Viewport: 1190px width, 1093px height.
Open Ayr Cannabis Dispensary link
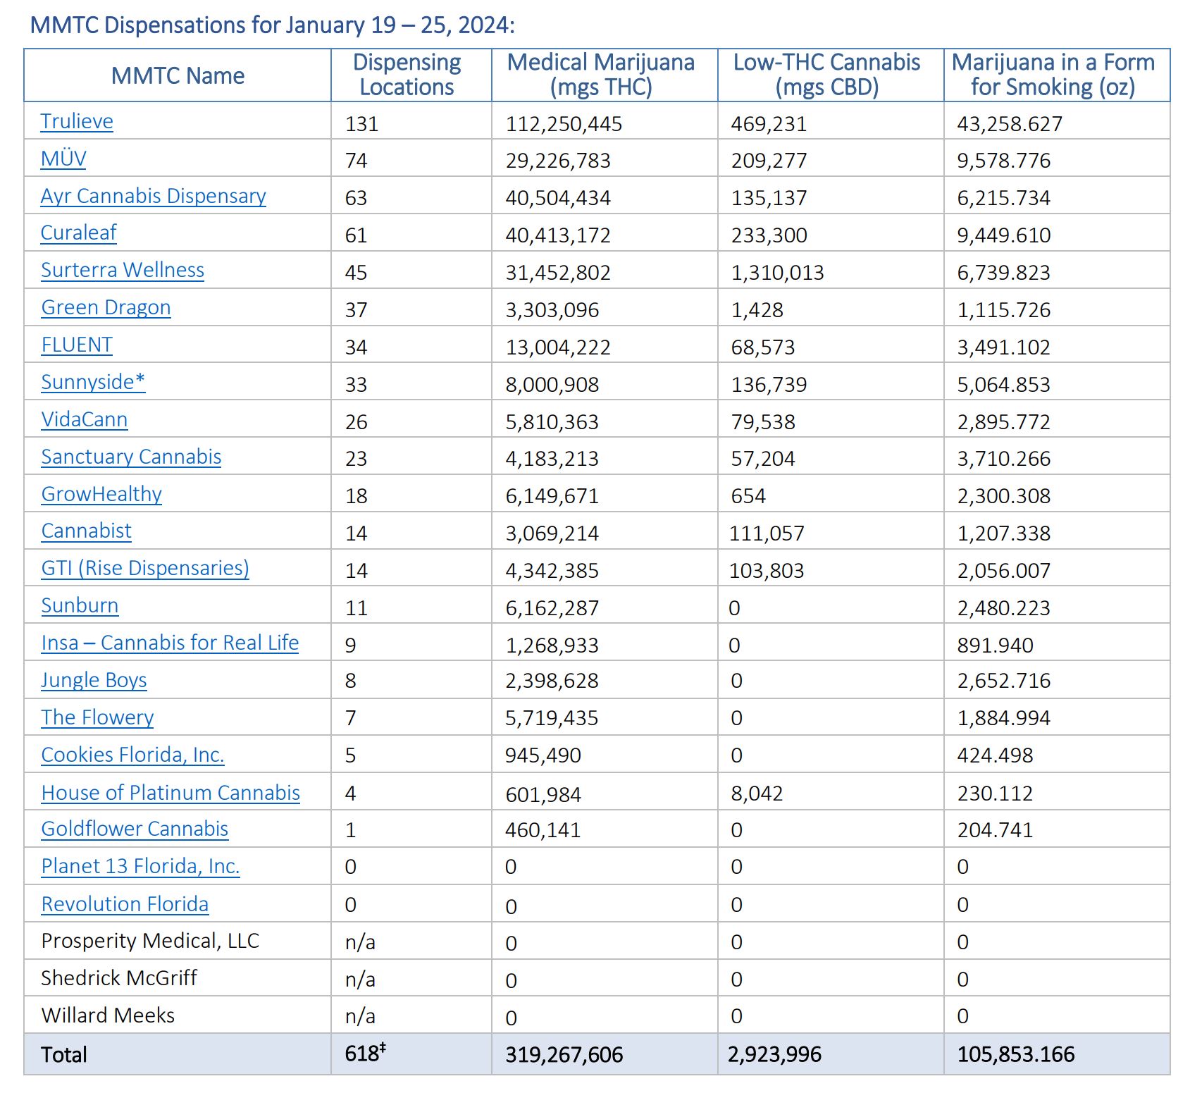(153, 196)
